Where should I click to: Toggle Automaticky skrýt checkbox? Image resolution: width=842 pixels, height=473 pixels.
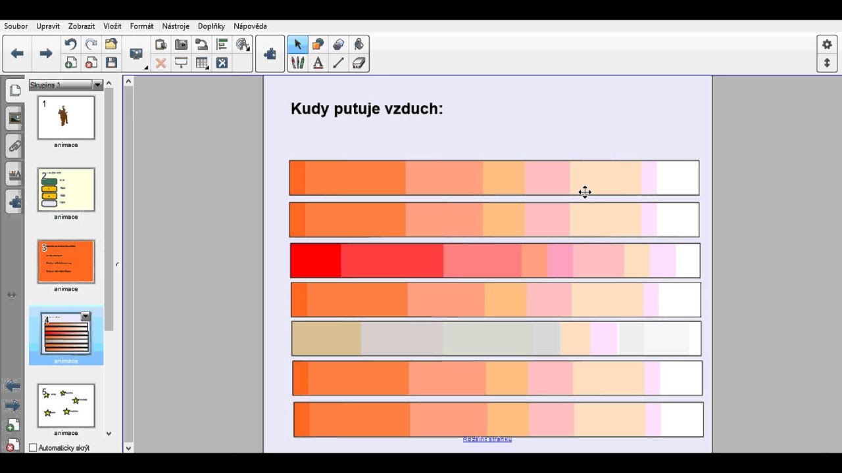pos(33,448)
